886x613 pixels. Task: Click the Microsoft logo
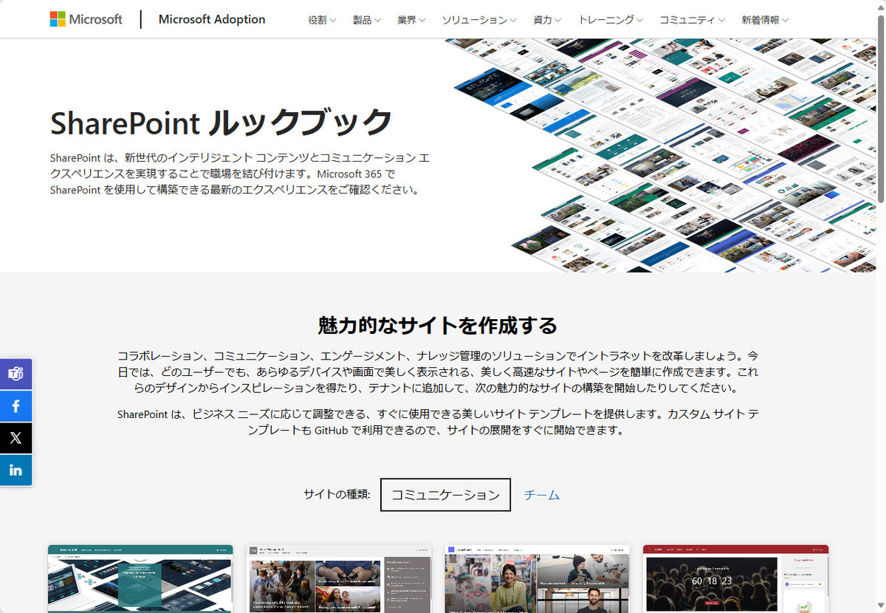tap(86, 19)
